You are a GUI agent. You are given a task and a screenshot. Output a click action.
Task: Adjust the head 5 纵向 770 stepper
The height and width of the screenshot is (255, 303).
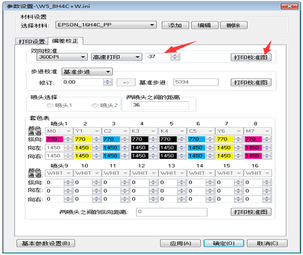pos(182,139)
